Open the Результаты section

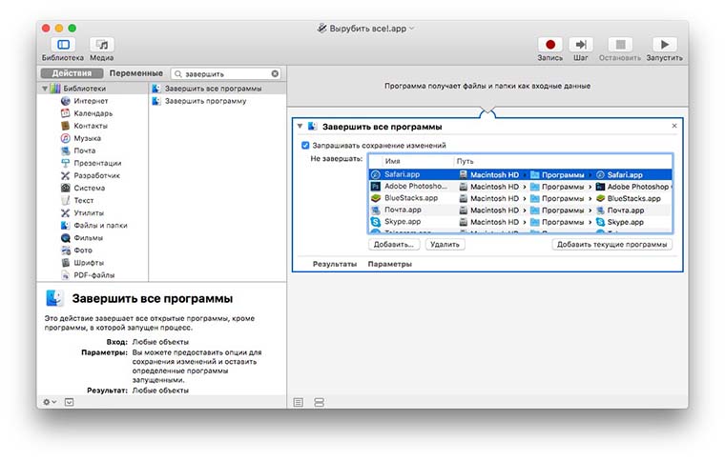click(335, 264)
